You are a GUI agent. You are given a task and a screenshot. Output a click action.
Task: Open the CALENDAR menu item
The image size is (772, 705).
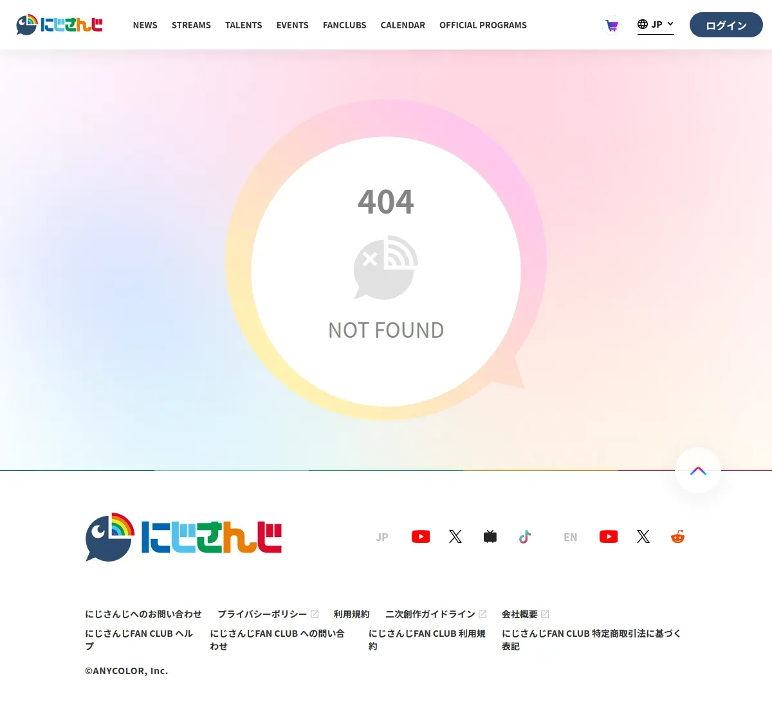tap(403, 25)
